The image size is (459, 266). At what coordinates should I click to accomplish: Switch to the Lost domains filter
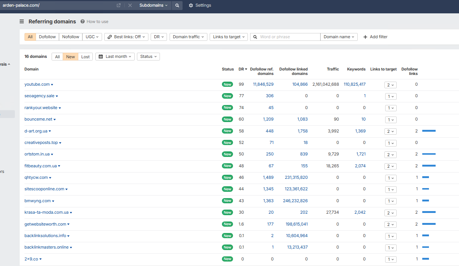[85, 57]
